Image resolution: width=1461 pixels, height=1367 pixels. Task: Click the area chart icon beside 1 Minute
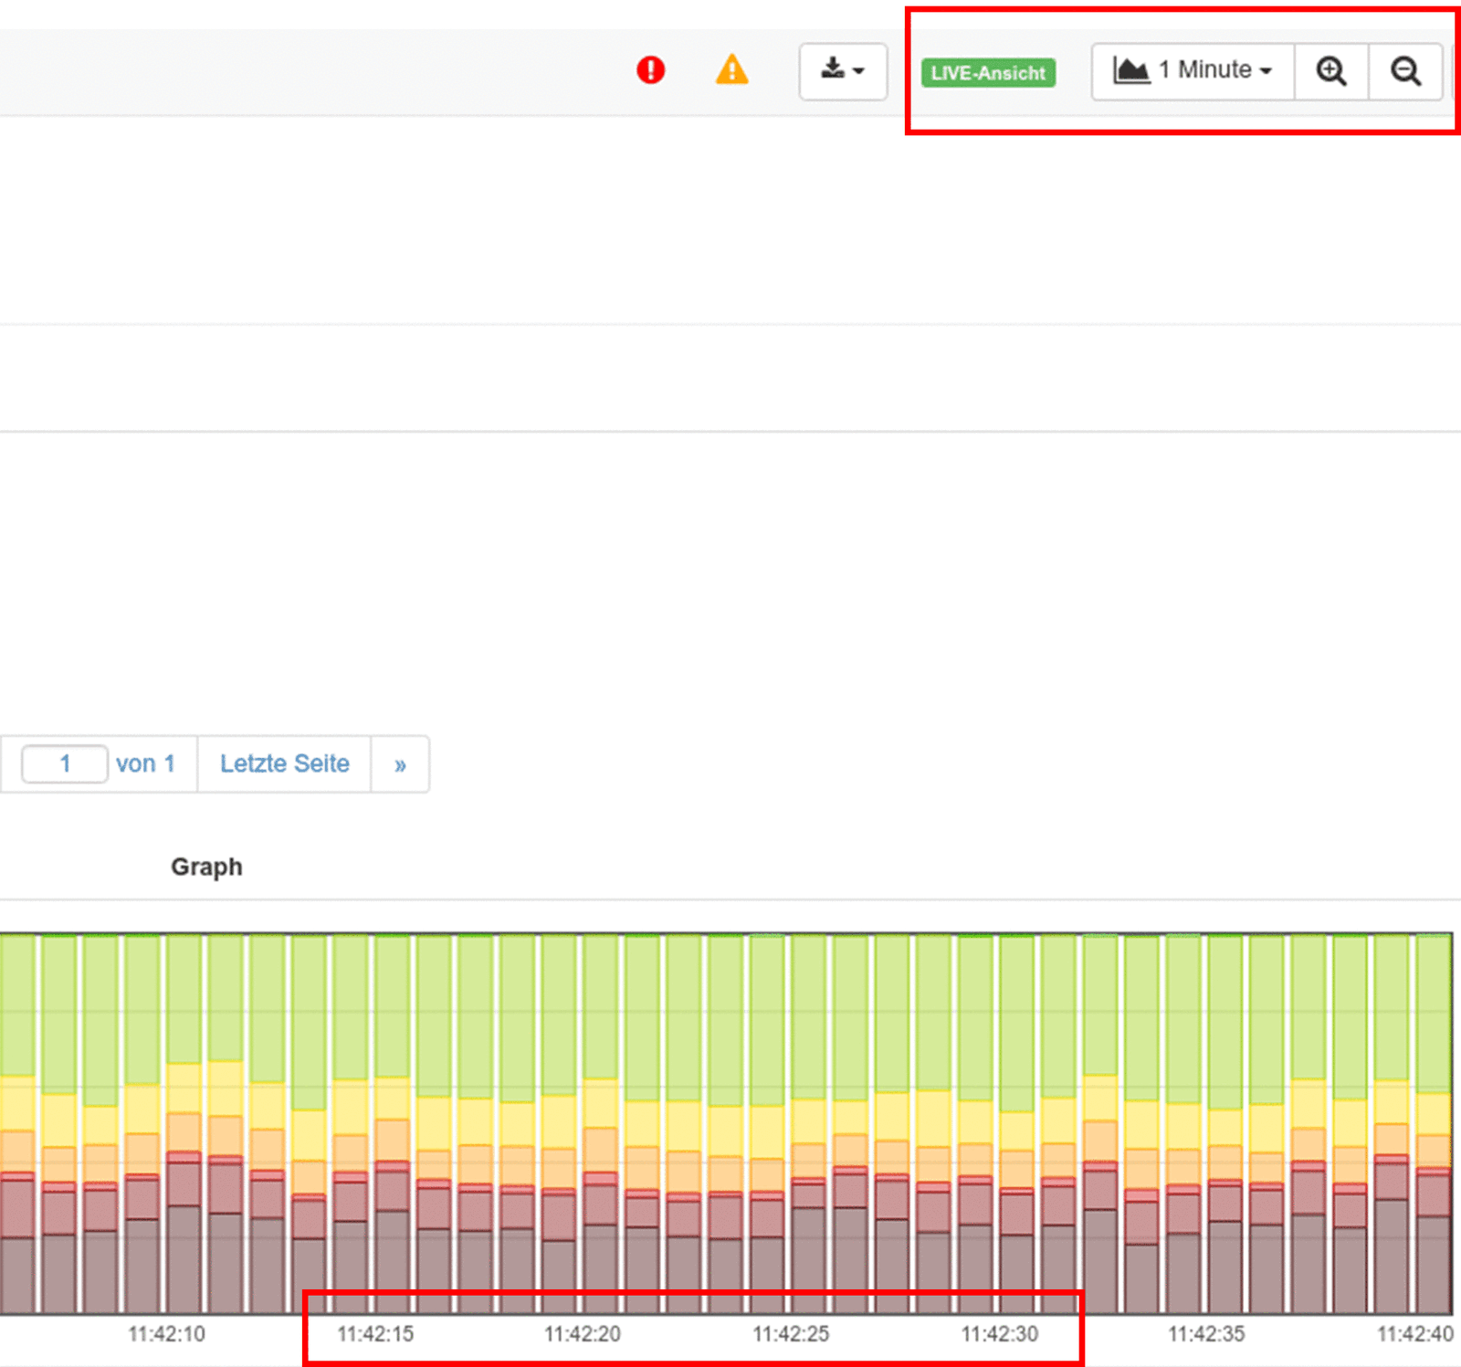1130,70
